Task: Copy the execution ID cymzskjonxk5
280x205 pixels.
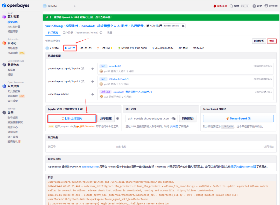Action: [x=183, y=26]
